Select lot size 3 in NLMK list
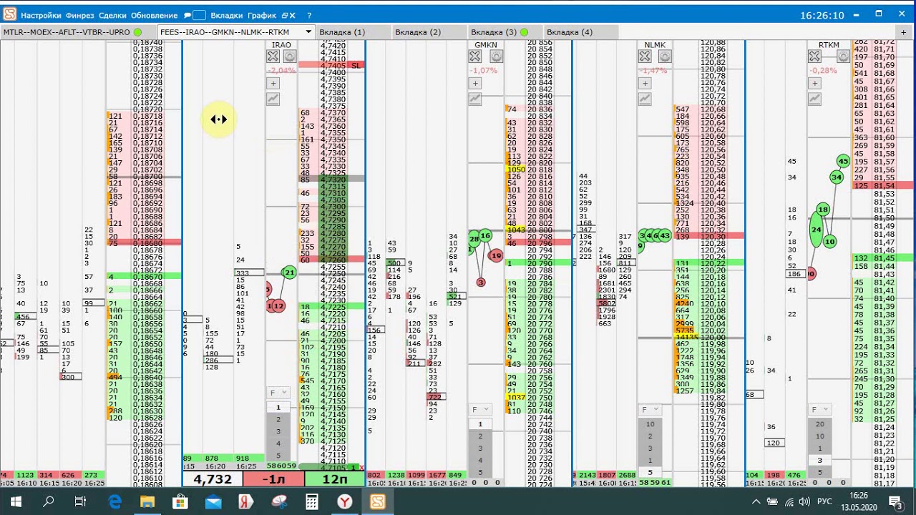 [650, 448]
